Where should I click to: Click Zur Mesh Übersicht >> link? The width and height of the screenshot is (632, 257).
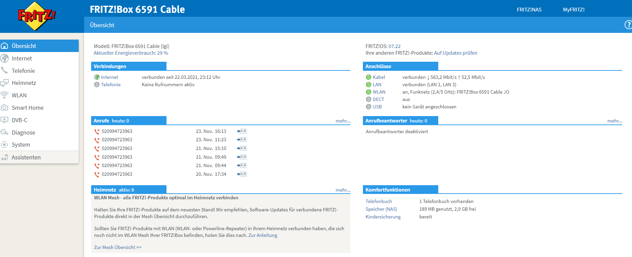118,247
